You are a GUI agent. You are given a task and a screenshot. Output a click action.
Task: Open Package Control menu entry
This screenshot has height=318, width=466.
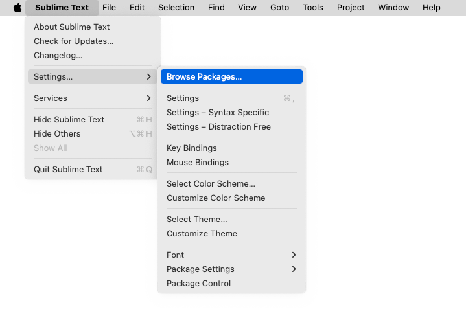231,283
